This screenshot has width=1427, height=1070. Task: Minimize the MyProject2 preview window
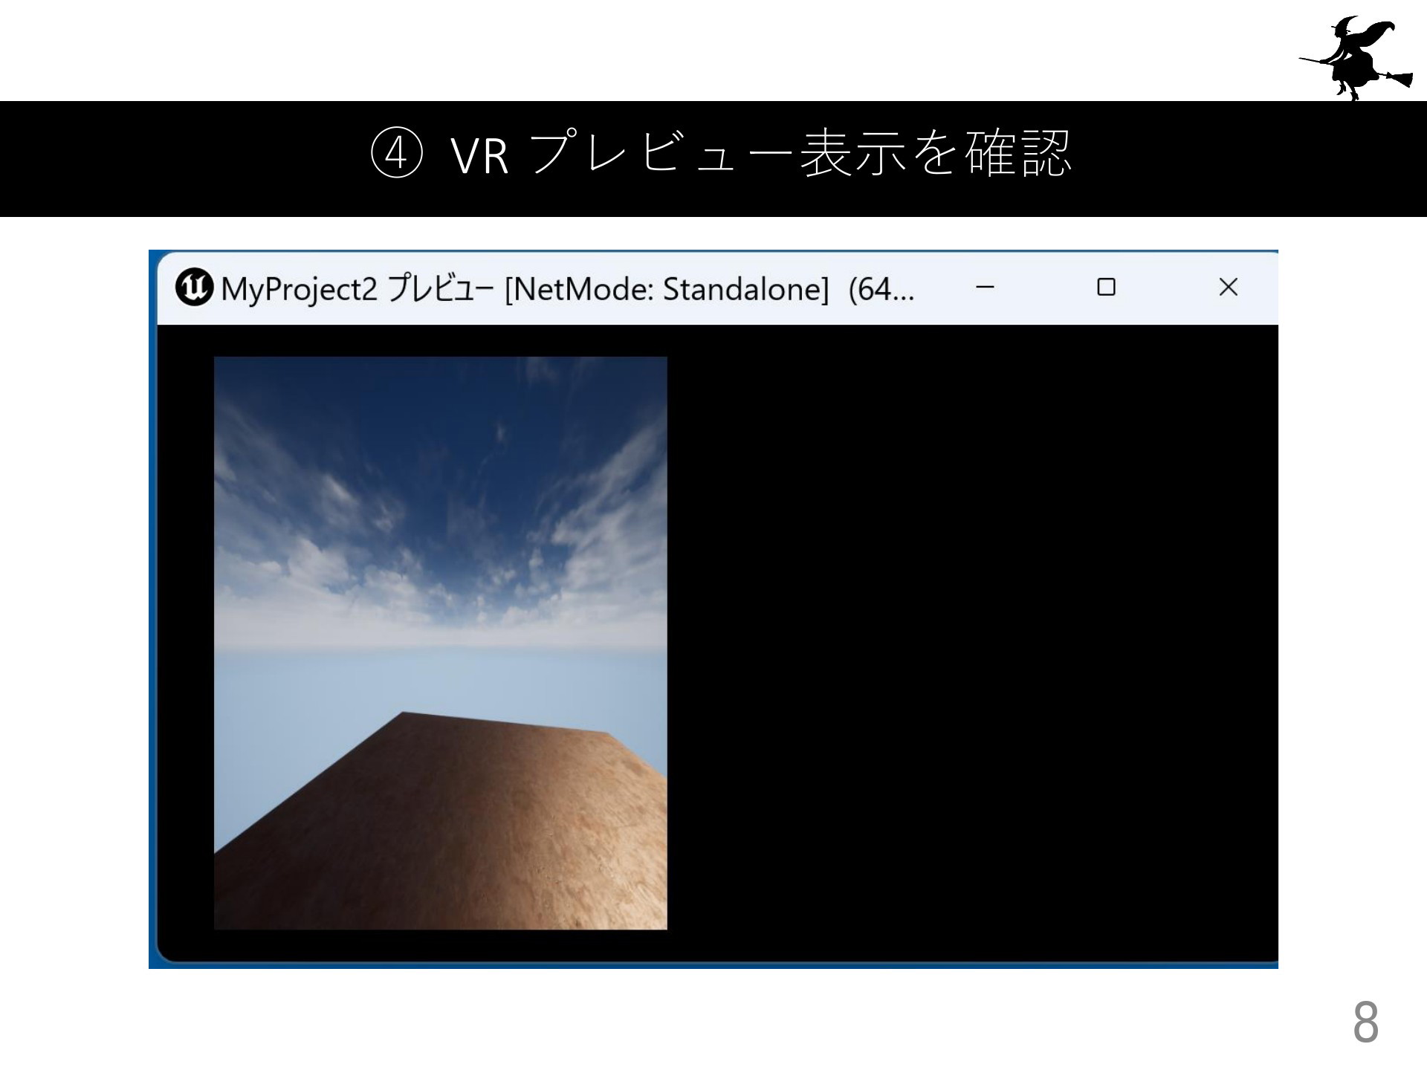click(985, 288)
